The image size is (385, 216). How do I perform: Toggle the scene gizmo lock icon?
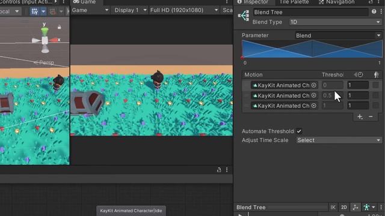[x=59, y=27]
